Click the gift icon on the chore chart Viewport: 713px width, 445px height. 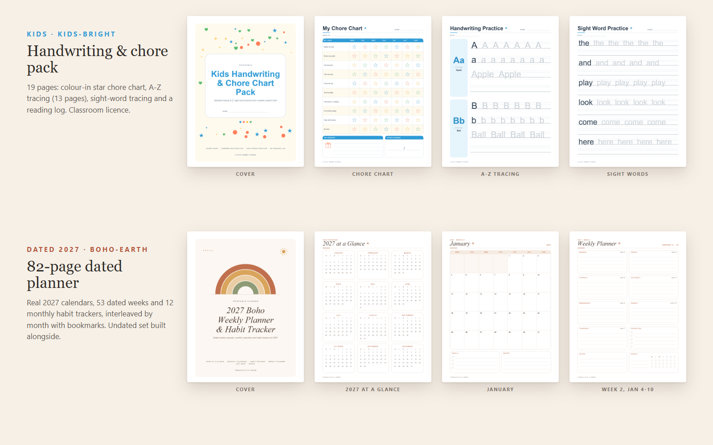[x=328, y=145]
